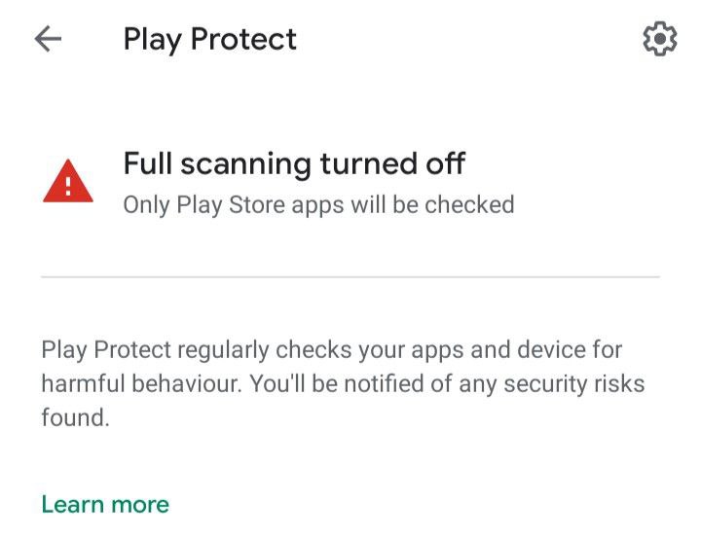Click the horizontal divider line below the status
Image resolution: width=701 pixels, height=538 pixels.
tap(350, 277)
